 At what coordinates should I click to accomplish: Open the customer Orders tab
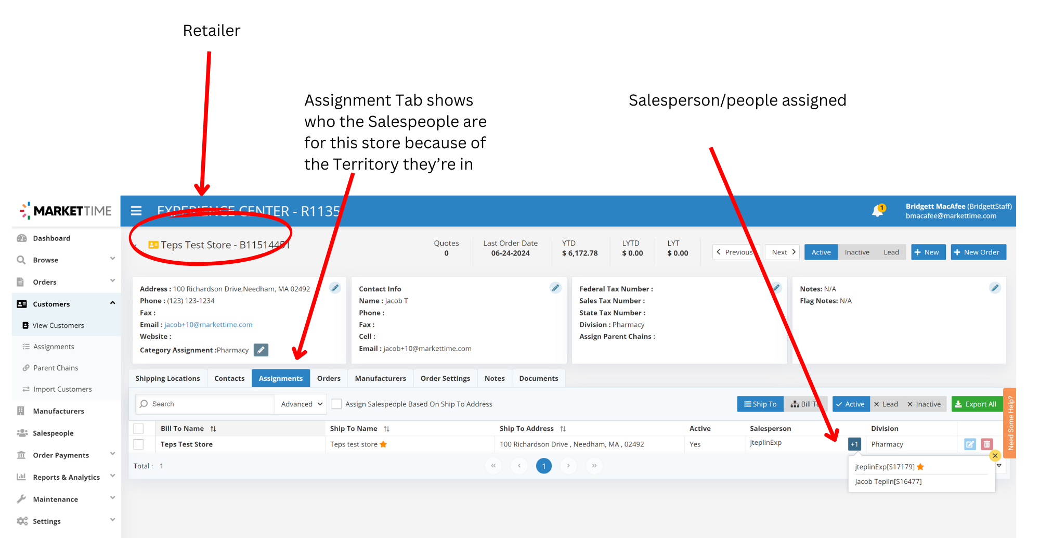pyautogui.click(x=329, y=378)
